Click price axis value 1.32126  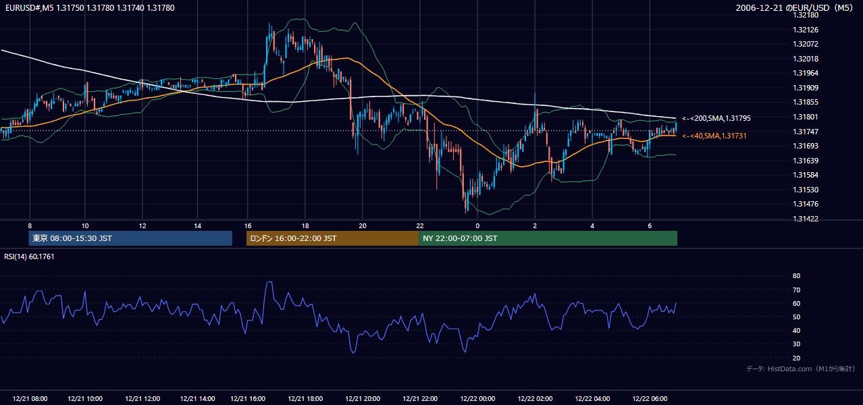[x=806, y=30]
